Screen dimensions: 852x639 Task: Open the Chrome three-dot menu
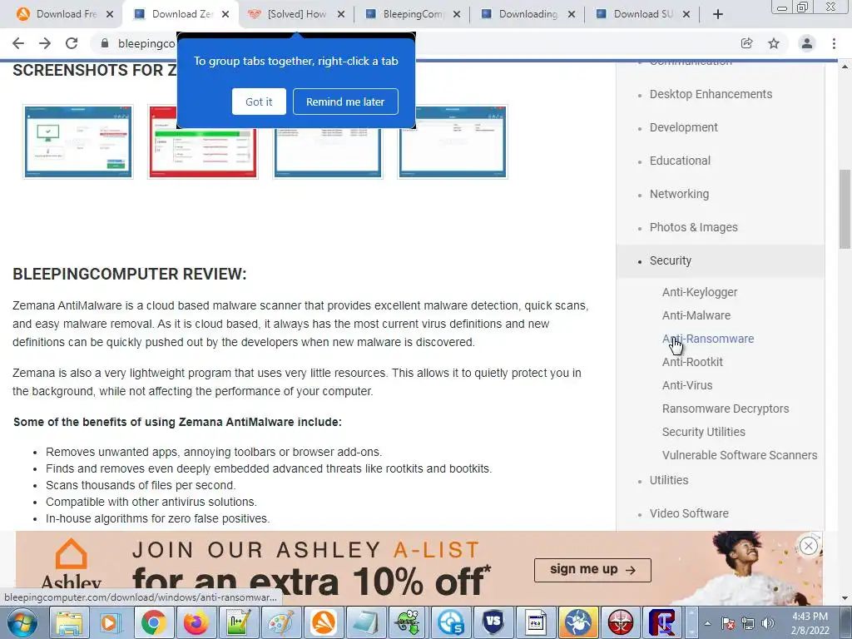pyautogui.click(x=834, y=43)
